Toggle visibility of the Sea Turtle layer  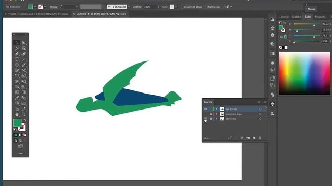point(205,109)
